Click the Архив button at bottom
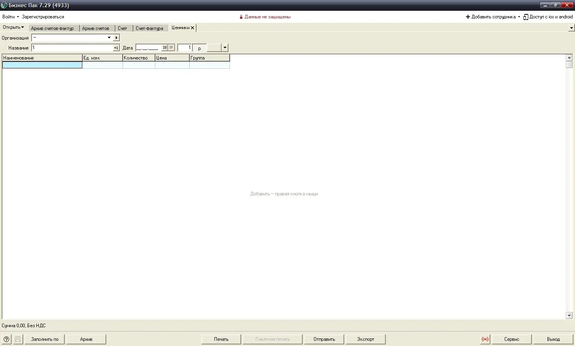The image size is (575, 346). 86,339
